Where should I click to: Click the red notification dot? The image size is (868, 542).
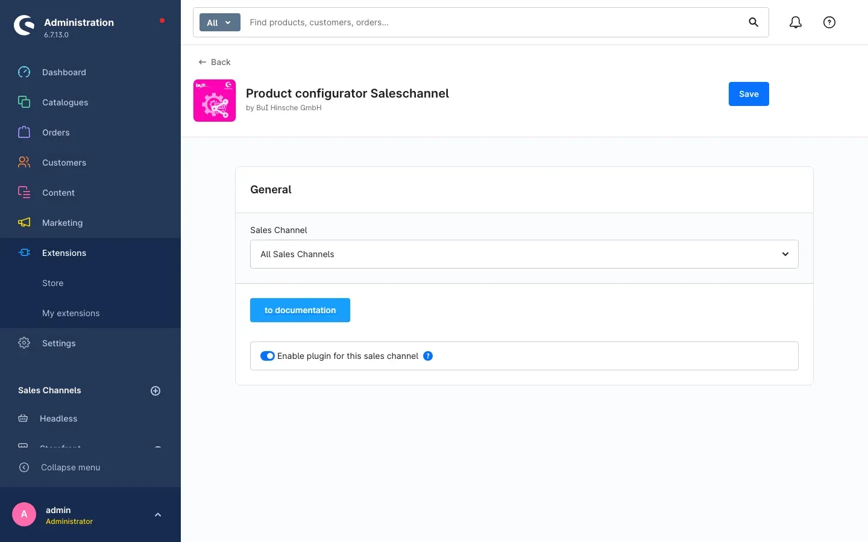[x=162, y=20]
